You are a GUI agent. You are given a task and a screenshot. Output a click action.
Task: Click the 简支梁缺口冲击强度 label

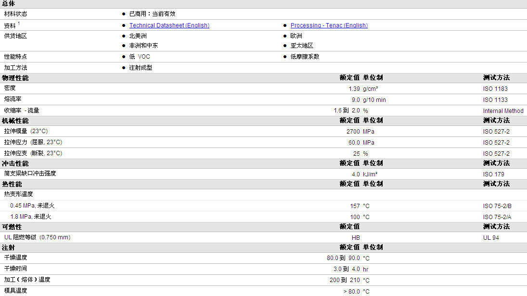[x=30, y=173]
